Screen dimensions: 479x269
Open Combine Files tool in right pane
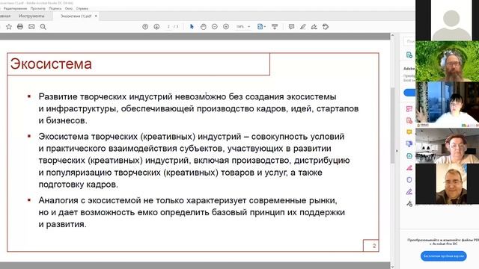(409, 143)
